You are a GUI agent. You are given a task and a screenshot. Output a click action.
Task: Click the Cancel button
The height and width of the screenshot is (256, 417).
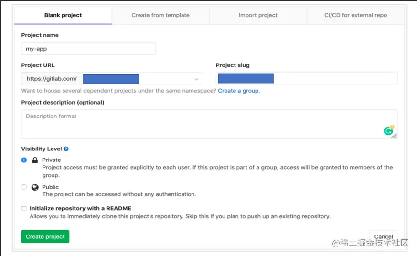[x=384, y=236]
